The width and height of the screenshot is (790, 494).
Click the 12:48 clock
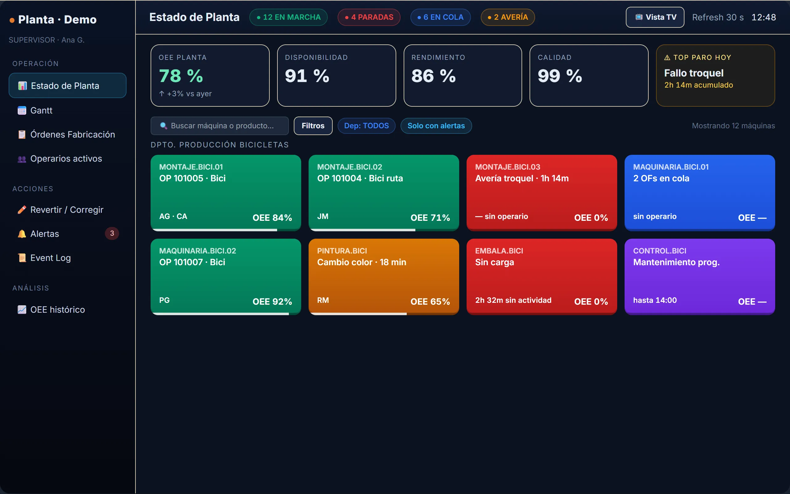pos(763,17)
